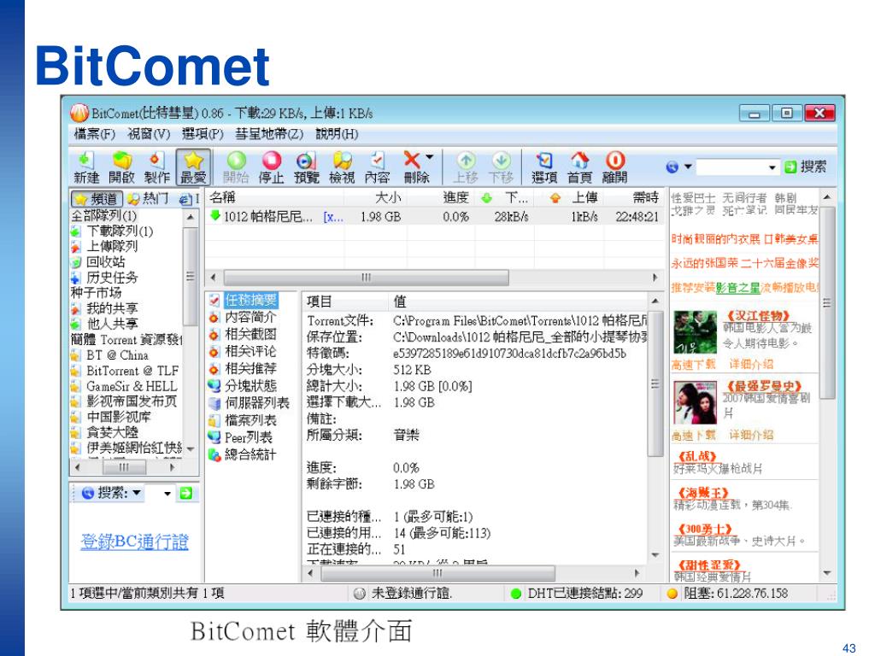Image resolution: width=875 pixels, height=656 pixels.
Task: Open the 總合統計 detail item
Action: (250, 455)
